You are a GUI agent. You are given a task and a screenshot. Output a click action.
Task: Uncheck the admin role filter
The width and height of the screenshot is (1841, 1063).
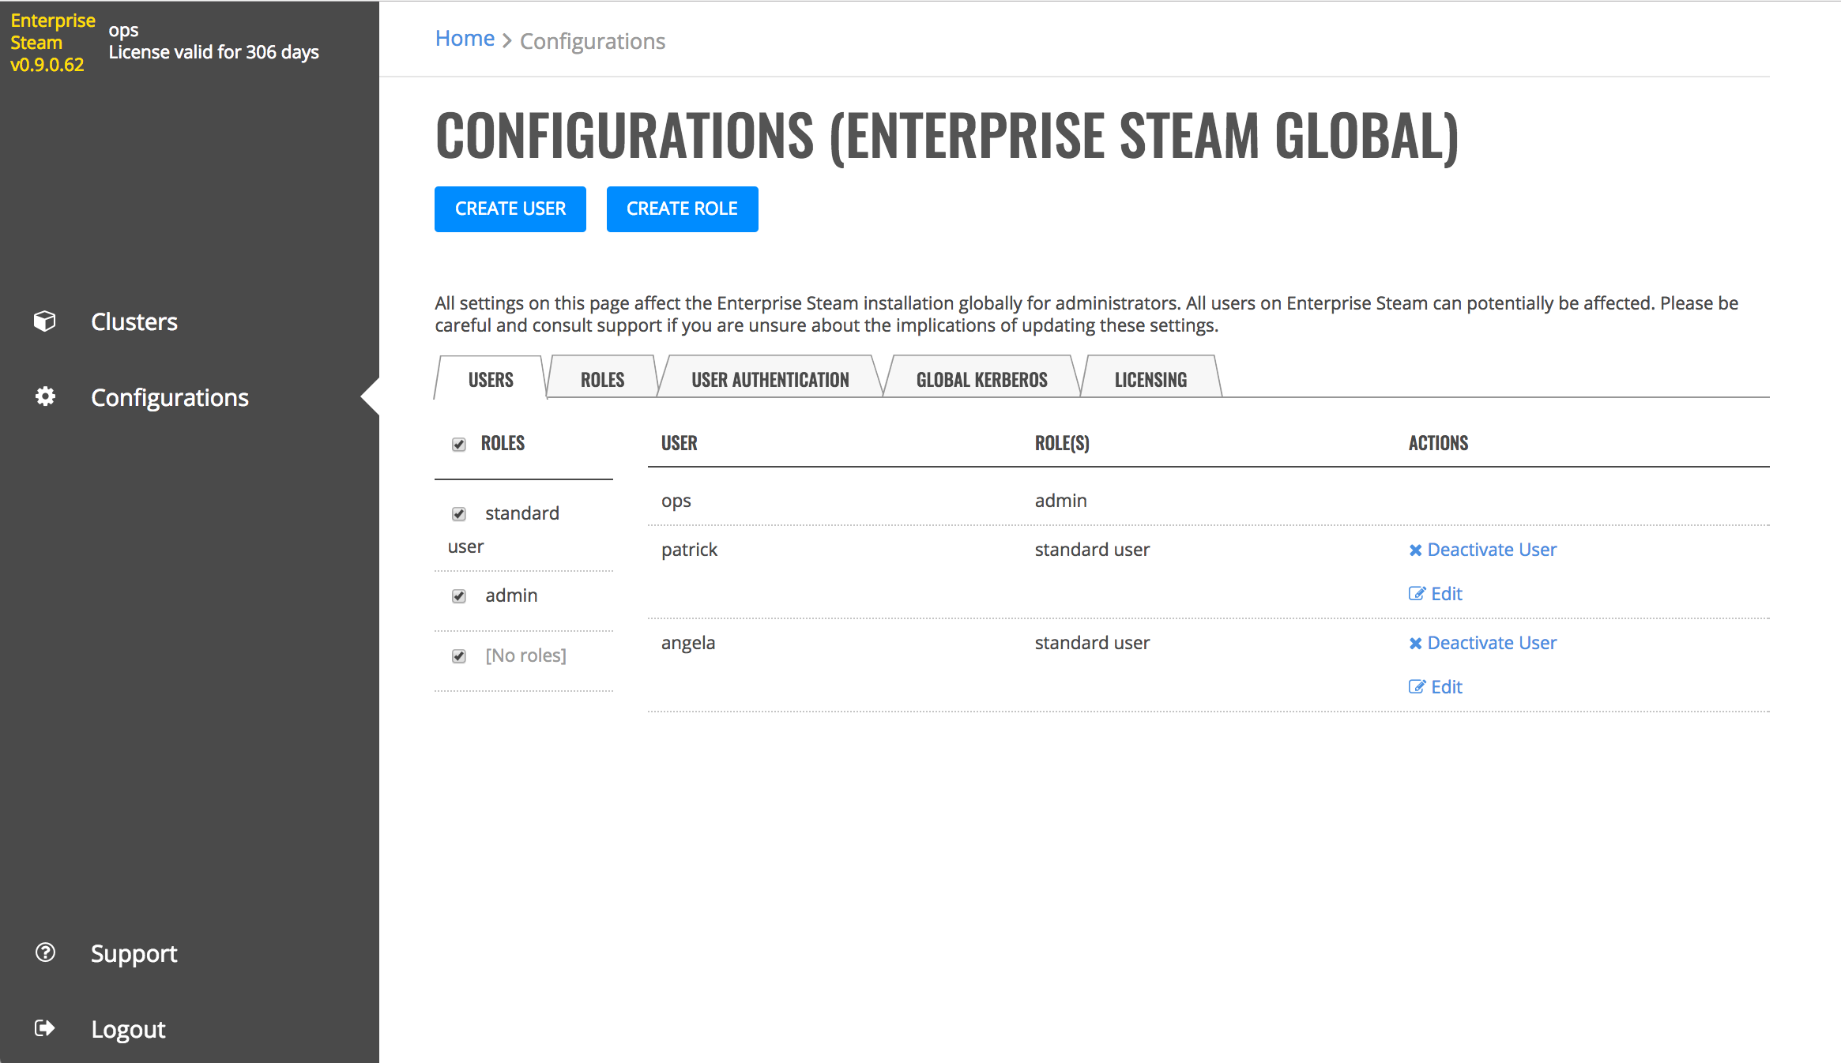click(459, 596)
